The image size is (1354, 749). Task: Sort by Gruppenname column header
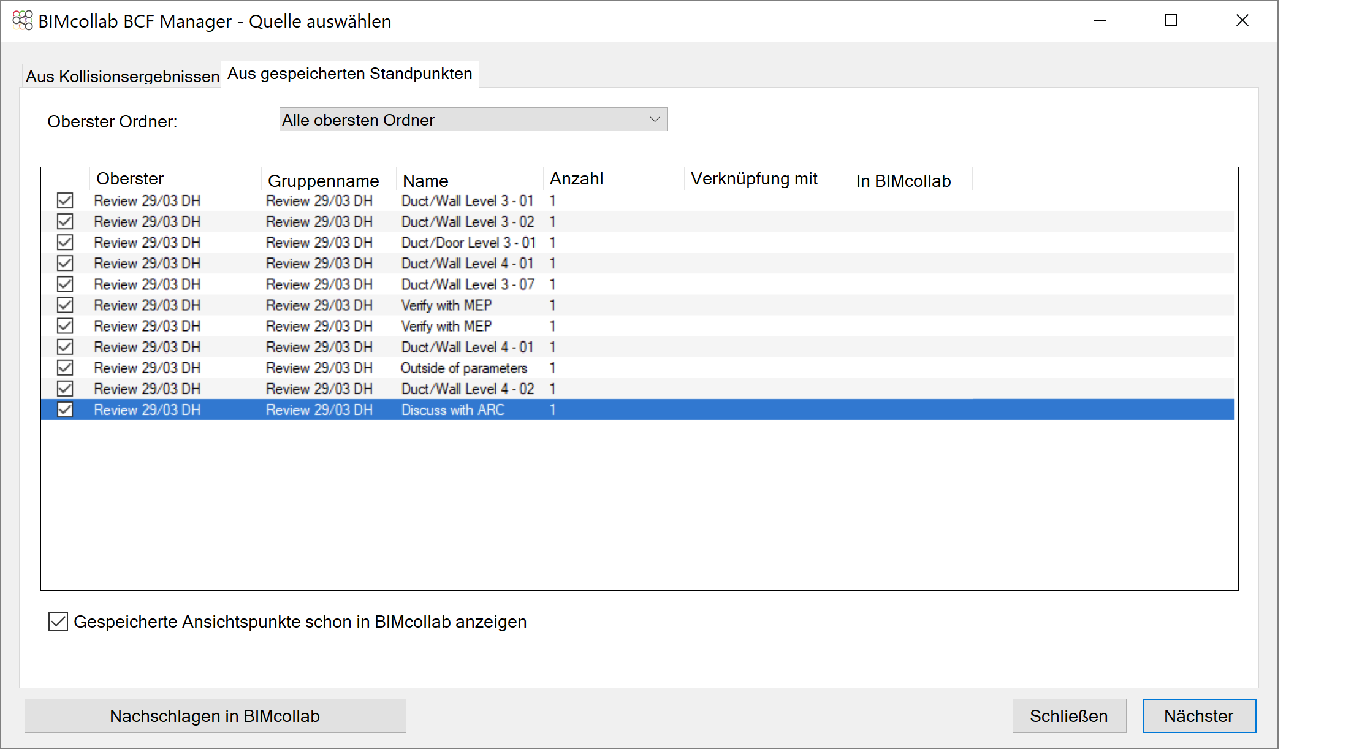(329, 181)
